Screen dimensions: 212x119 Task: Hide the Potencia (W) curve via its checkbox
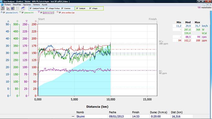(x=23, y=12)
